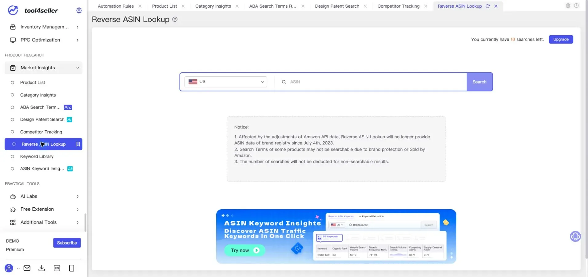Click the tool4seller logo icon
588x277 pixels.
tap(13, 10)
